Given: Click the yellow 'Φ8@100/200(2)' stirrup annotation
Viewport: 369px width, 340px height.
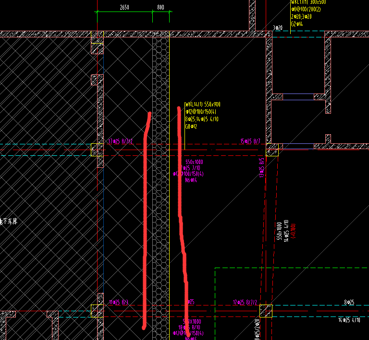Looking at the screenshot, I should [x=306, y=10].
